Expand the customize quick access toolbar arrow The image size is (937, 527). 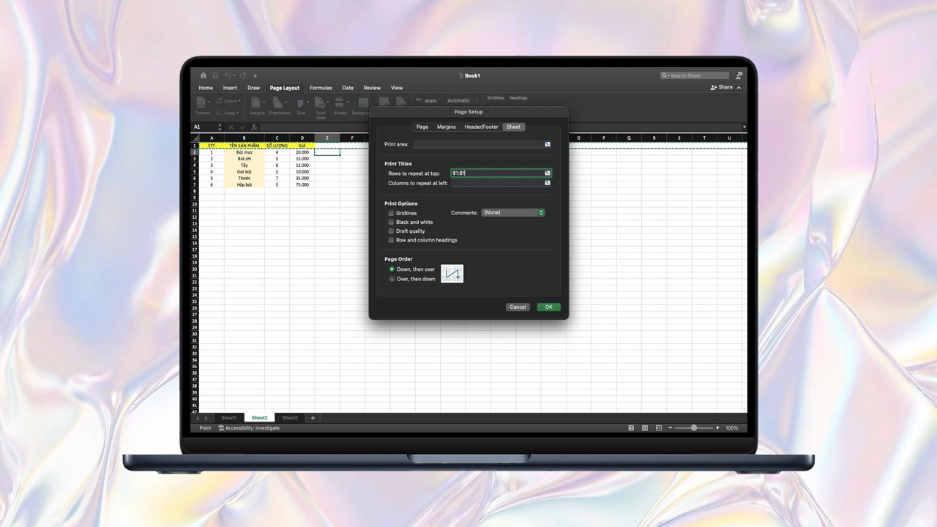pos(255,75)
